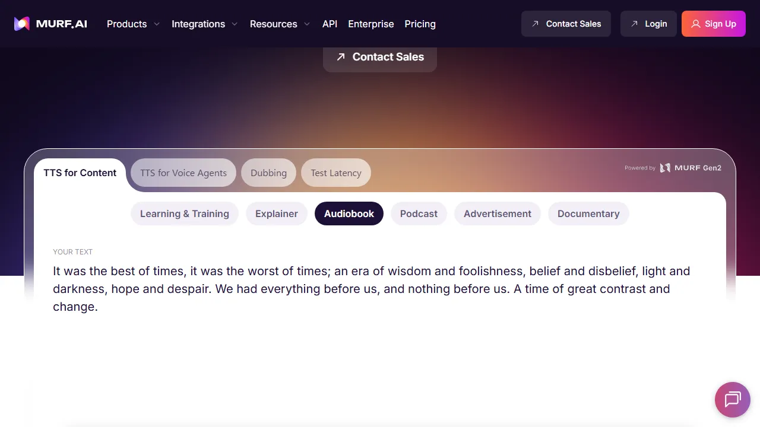Select the Documentary content type
This screenshot has width=760, height=427.
click(588, 213)
